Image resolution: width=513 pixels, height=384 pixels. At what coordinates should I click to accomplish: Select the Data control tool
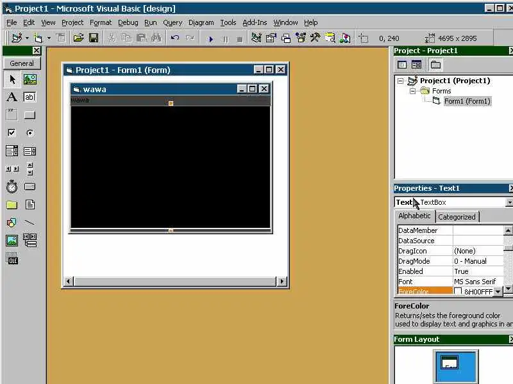pos(29,241)
